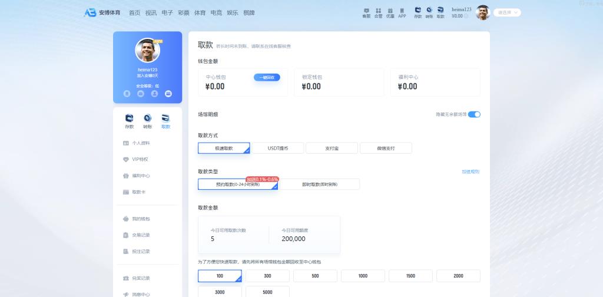Screen dimensions: 603x297
Task: Choose 即时取款 withdrawal type
Action: pyautogui.click(x=319, y=184)
